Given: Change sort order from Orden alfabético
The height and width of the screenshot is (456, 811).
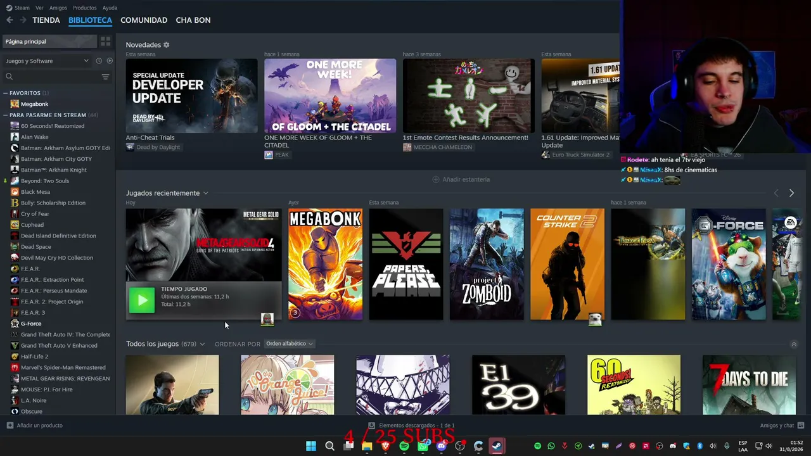Looking at the screenshot, I should tap(290, 344).
